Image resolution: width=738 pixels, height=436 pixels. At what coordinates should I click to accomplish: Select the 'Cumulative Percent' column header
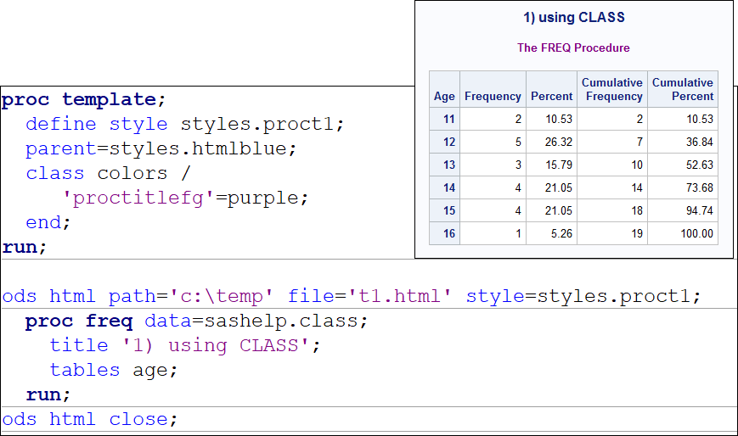682,89
